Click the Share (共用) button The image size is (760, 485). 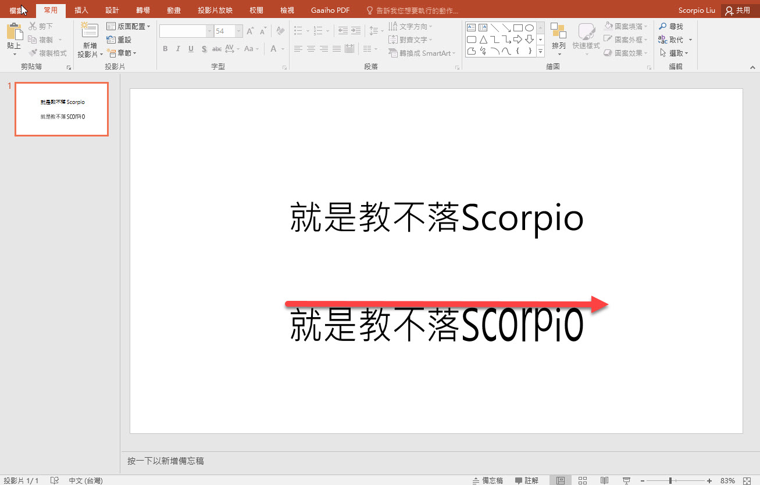tap(737, 10)
